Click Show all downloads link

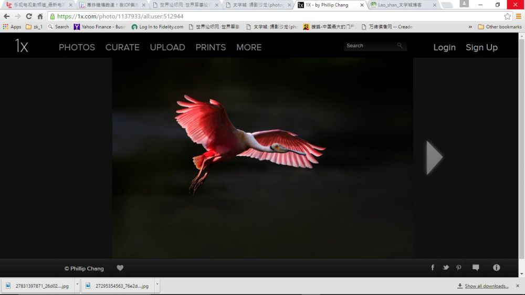pos(486,286)
